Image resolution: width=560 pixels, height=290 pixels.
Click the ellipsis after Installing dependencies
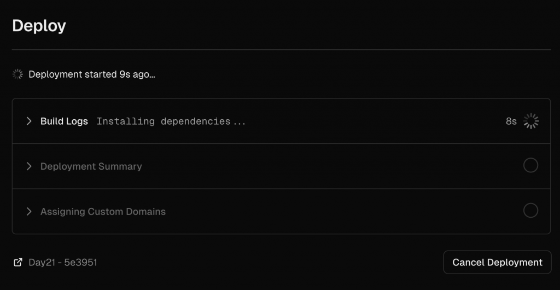pos(240,123)
